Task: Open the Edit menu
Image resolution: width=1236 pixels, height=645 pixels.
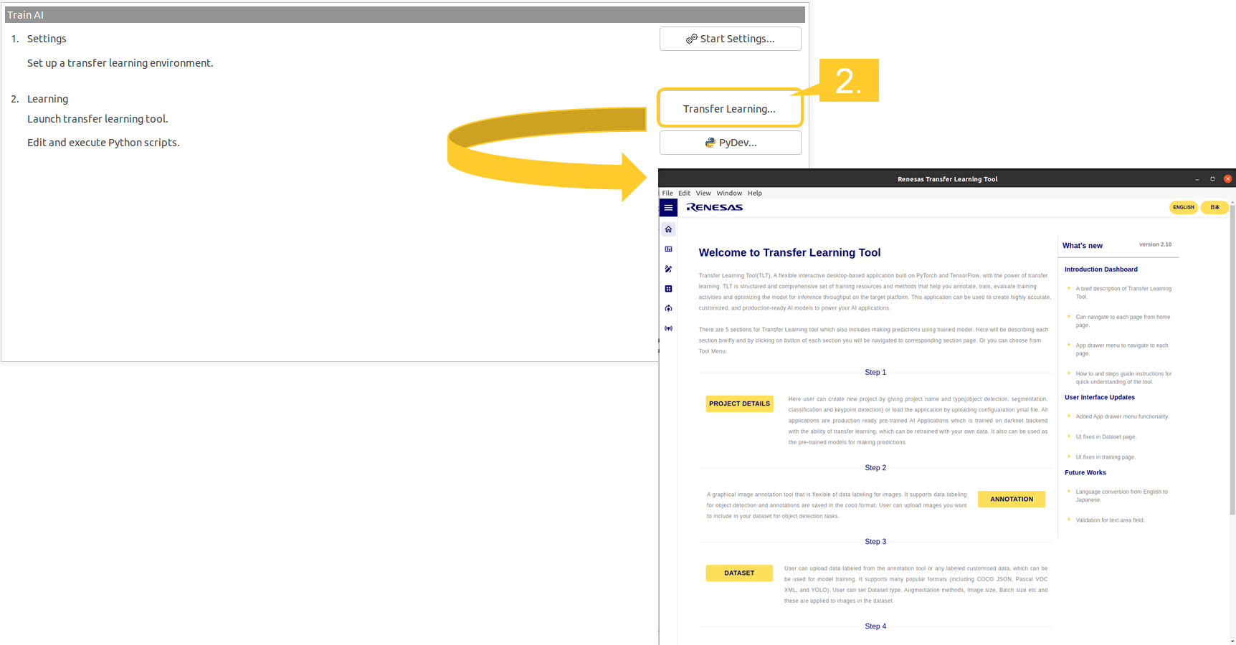Action: pyautogui.click(x=685, y=193)
